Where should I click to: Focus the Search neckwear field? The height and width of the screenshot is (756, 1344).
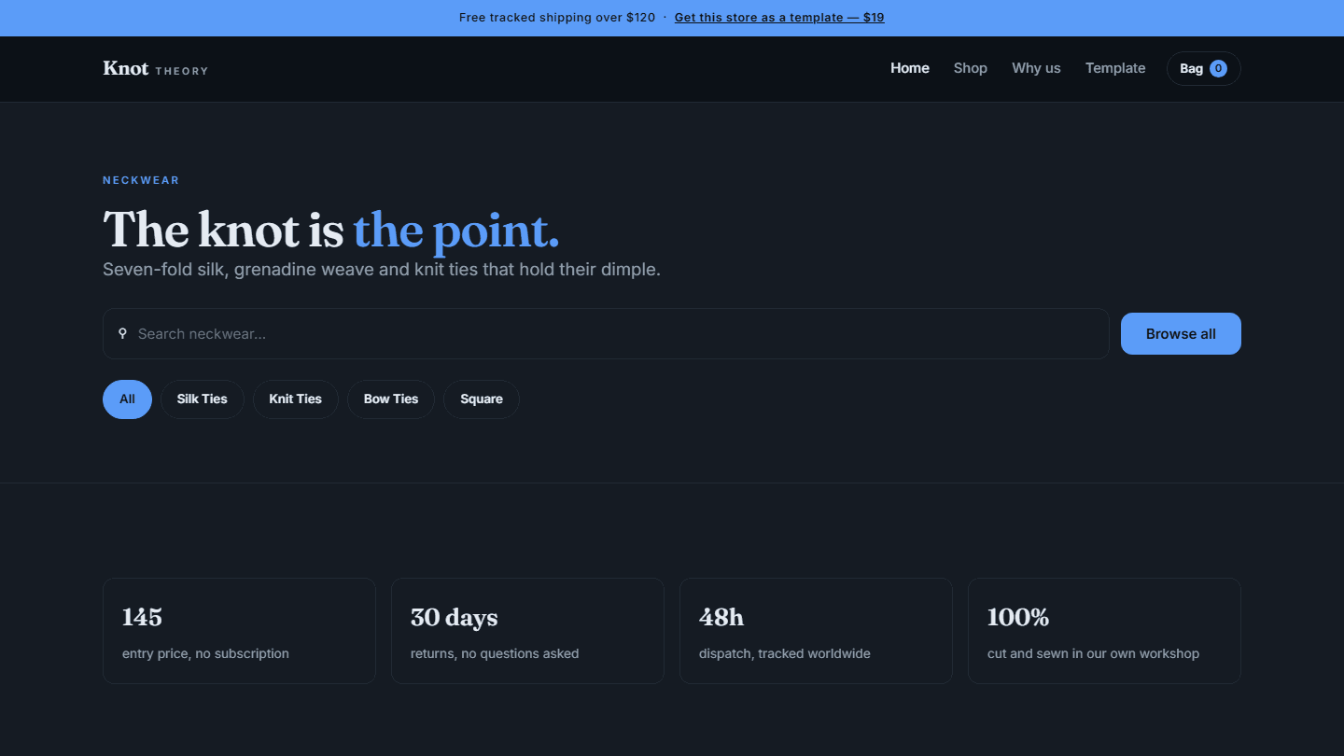pyautogui.click(x=606, y=333)
